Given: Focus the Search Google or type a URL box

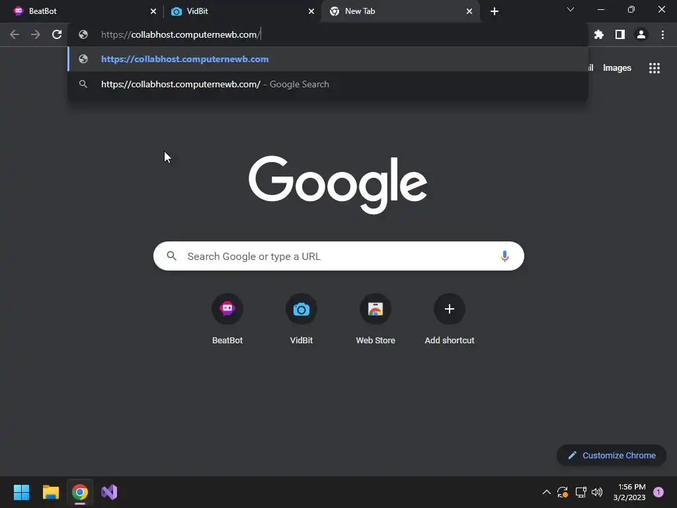Looking at the screenshot, I should pyautogui.click(x=338, y=256).
